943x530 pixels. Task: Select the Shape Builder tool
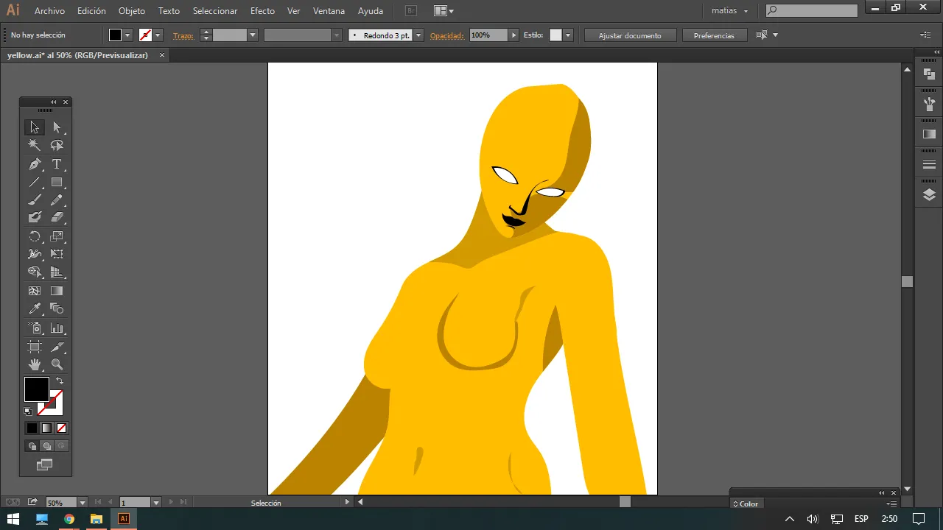point(35,272)
